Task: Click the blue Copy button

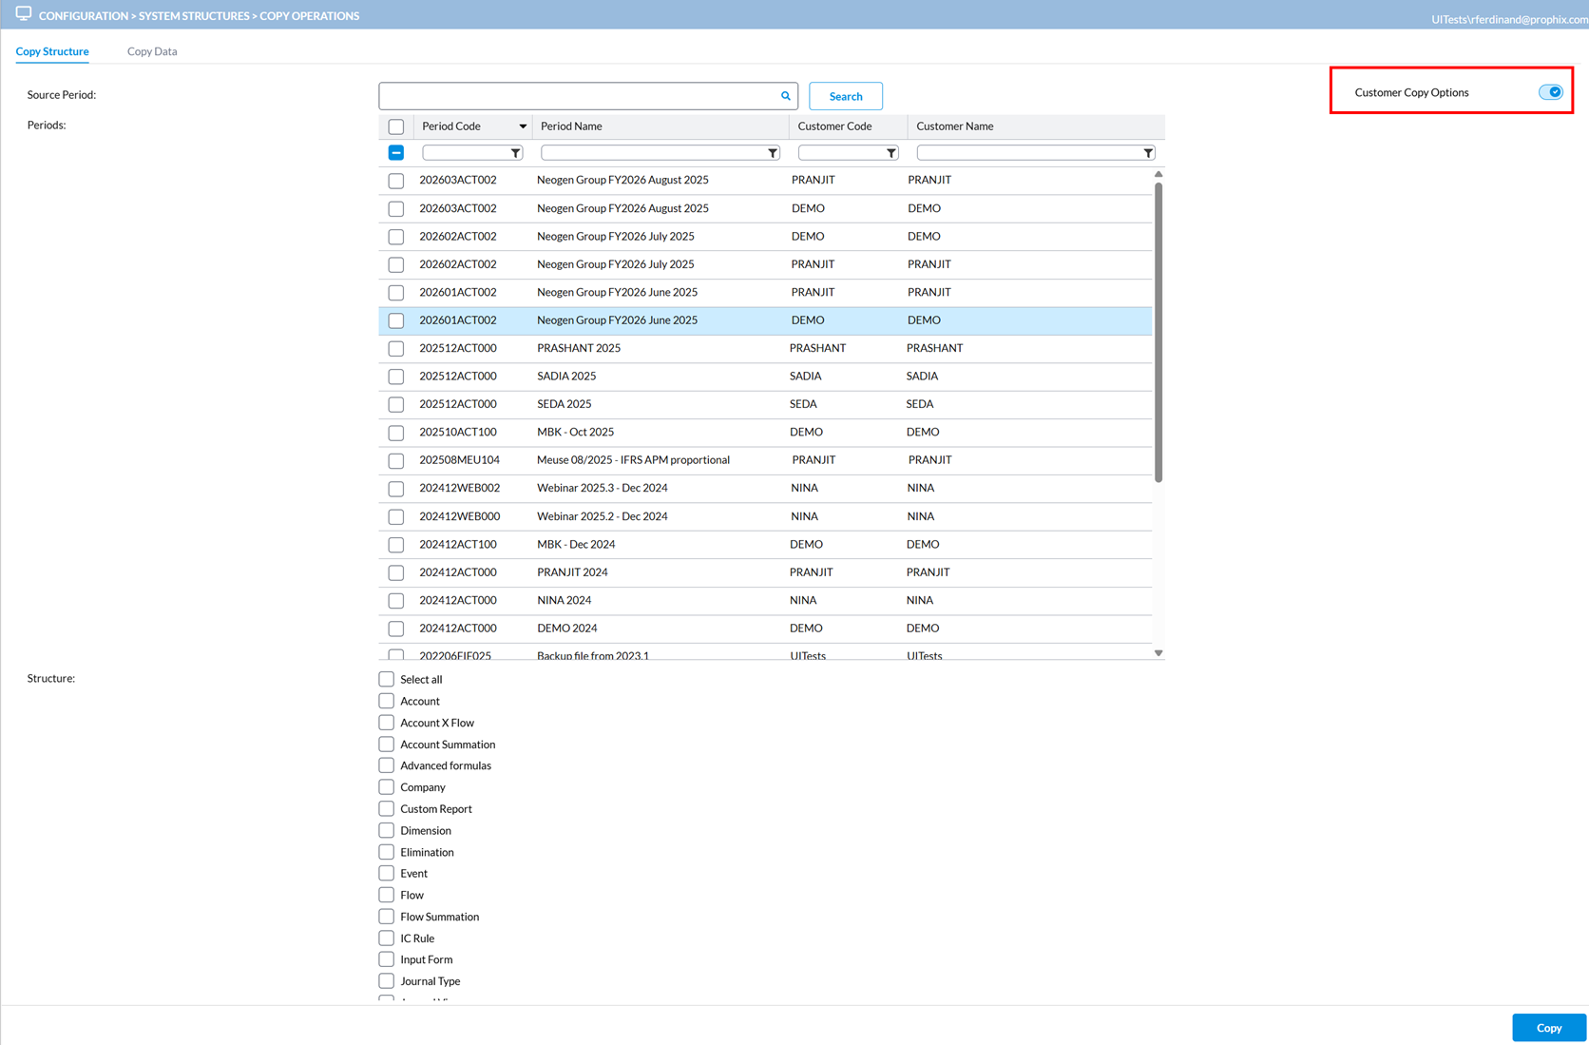Action: tap(1548, 1028)
